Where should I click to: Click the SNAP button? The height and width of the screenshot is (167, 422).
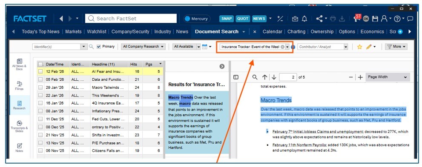pos(227,19)
